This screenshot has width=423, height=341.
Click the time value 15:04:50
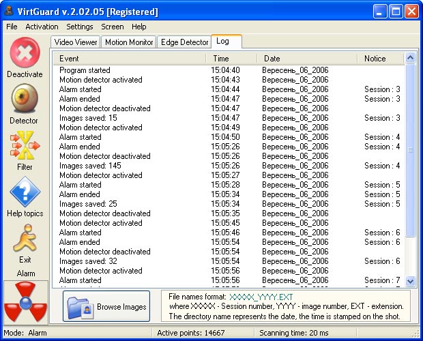click(x=225, y=137)
